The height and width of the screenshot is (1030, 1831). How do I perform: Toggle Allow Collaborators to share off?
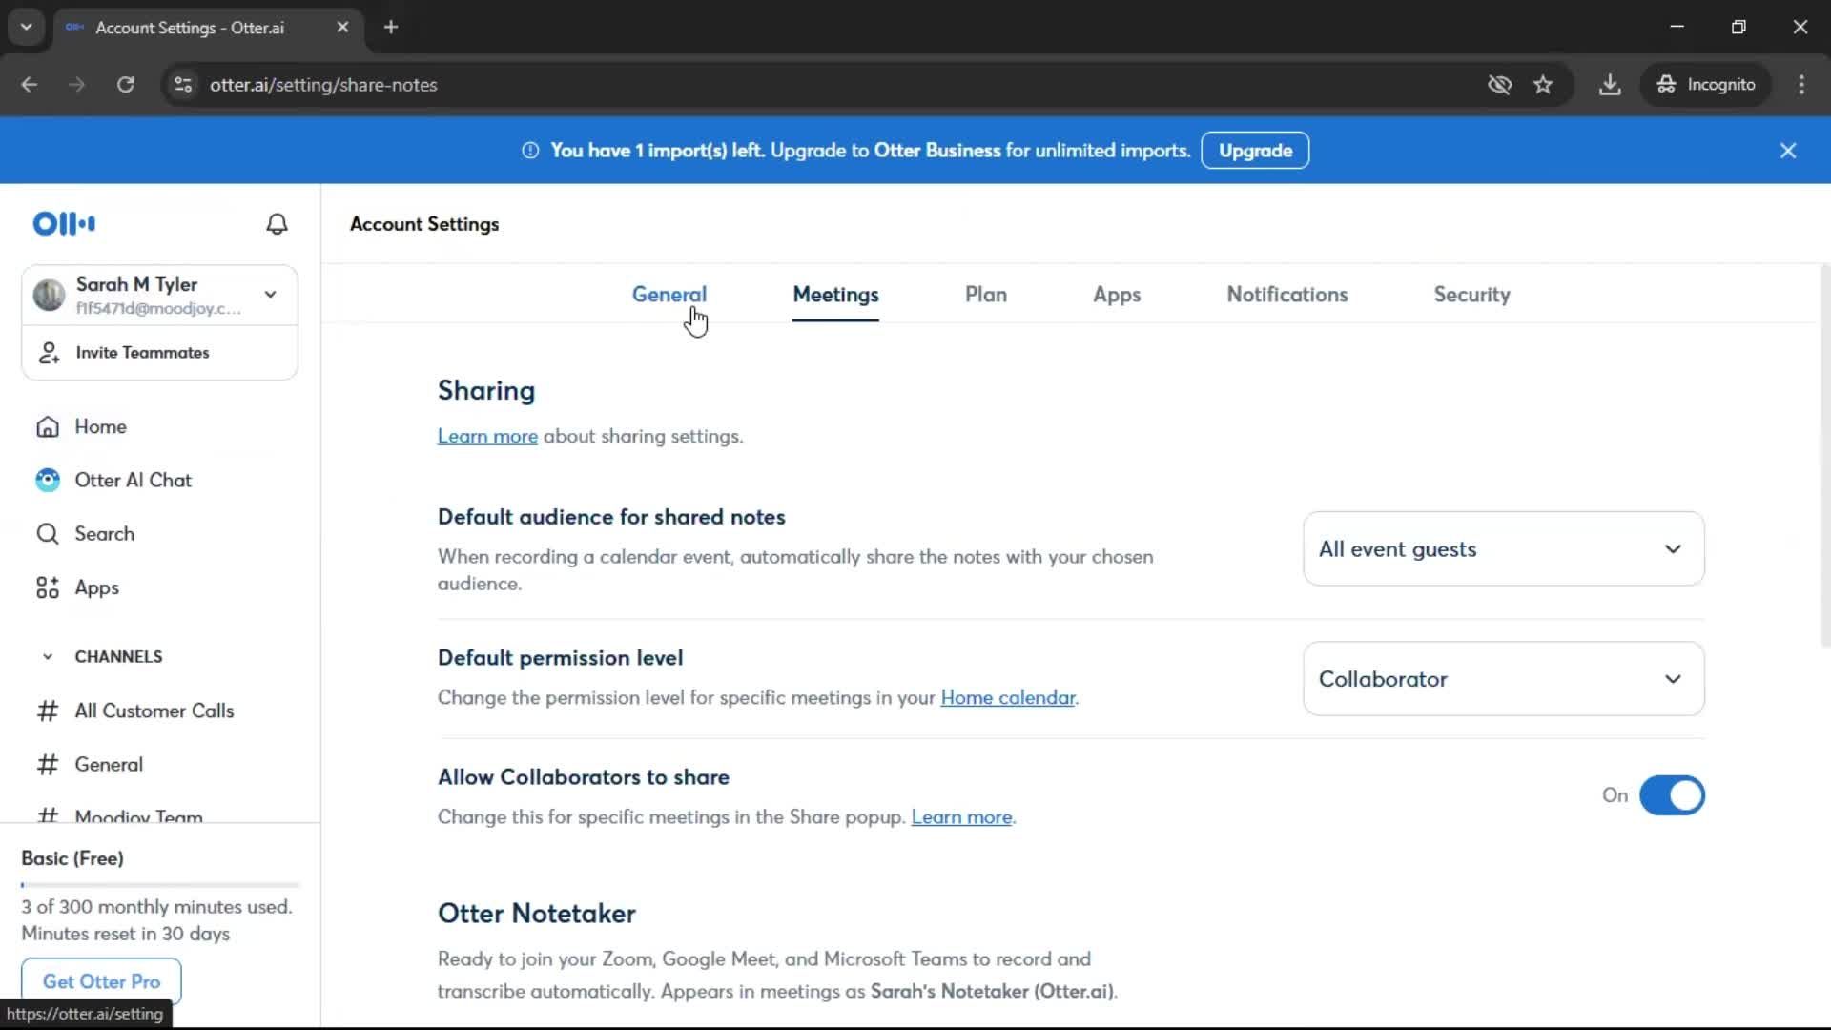[1672, 795]
